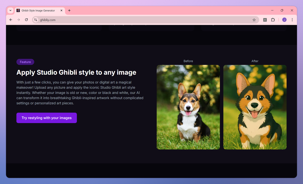
Task: Bookmark this page with the star icon
Action: click(254, 20)
